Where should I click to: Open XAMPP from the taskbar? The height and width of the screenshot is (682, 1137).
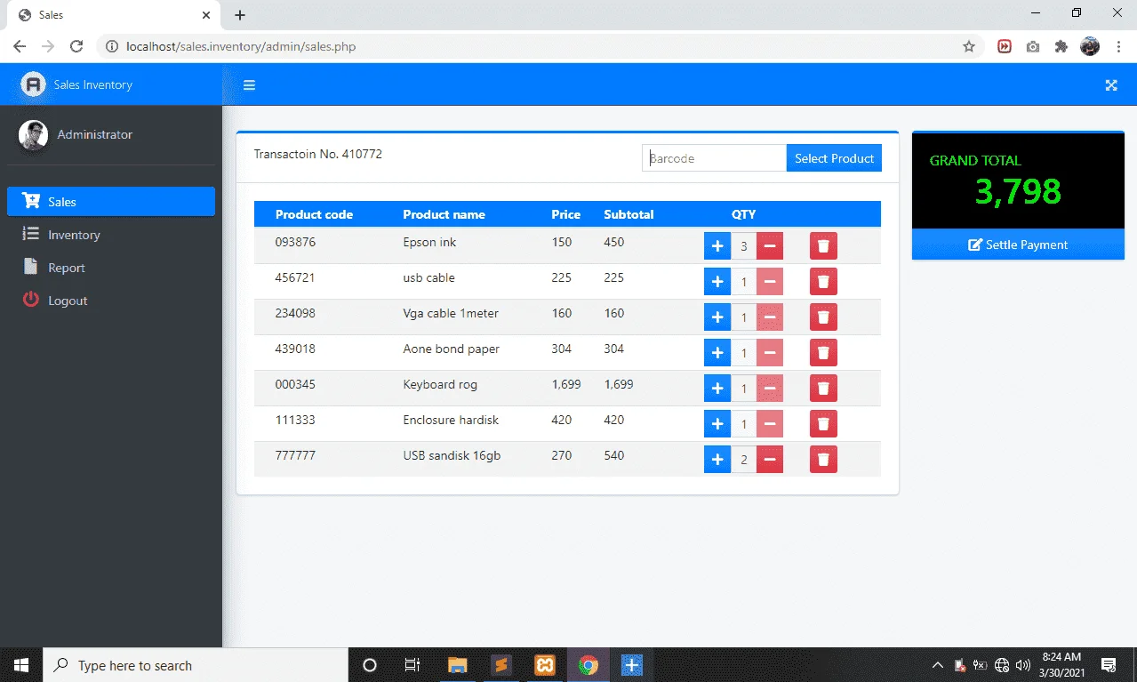[x=545, y=665]
